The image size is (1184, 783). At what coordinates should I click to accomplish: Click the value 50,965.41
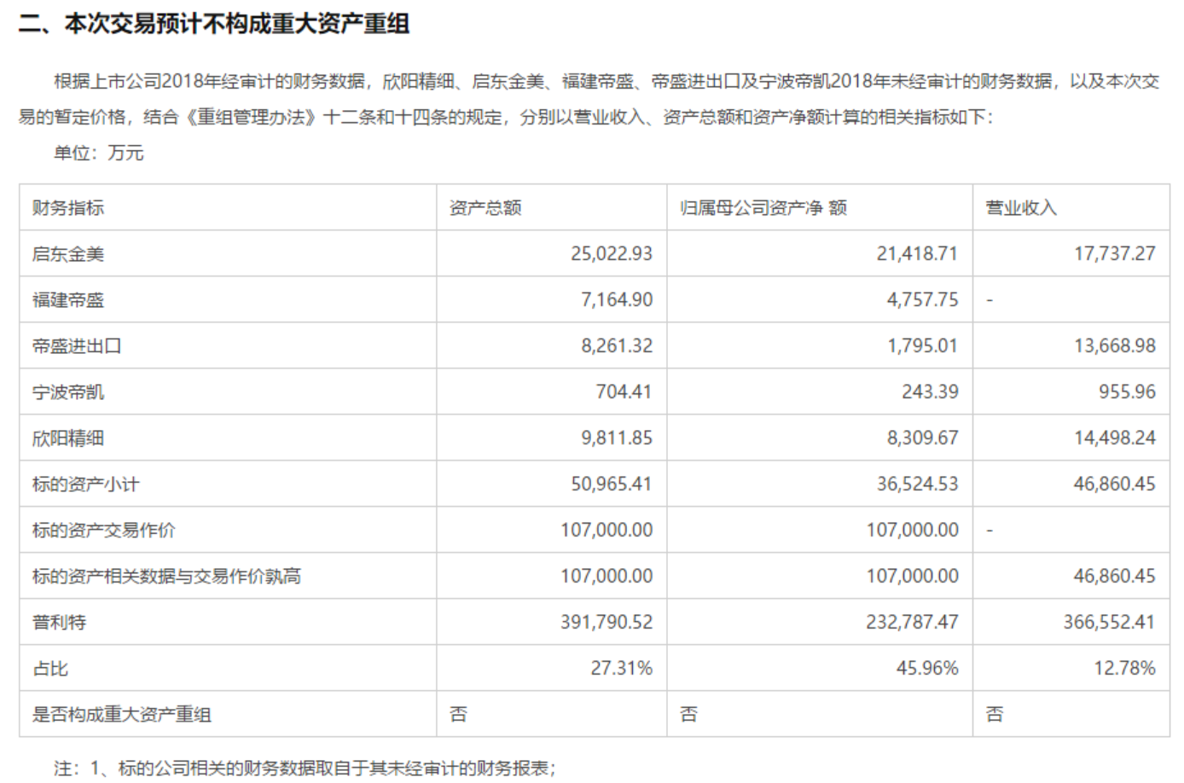click(x=612, y=484)
